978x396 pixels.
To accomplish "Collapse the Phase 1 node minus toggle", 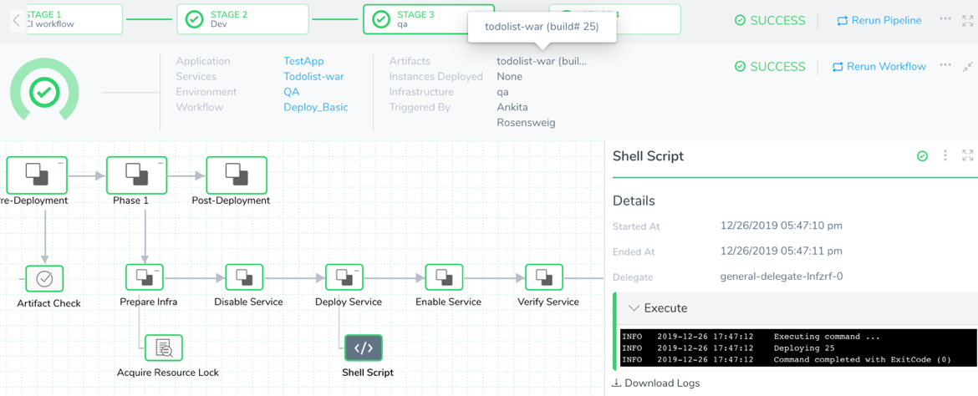I will (x=160, y=162).
